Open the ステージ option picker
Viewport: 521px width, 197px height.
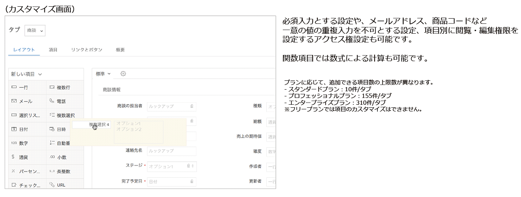point(171,166)
